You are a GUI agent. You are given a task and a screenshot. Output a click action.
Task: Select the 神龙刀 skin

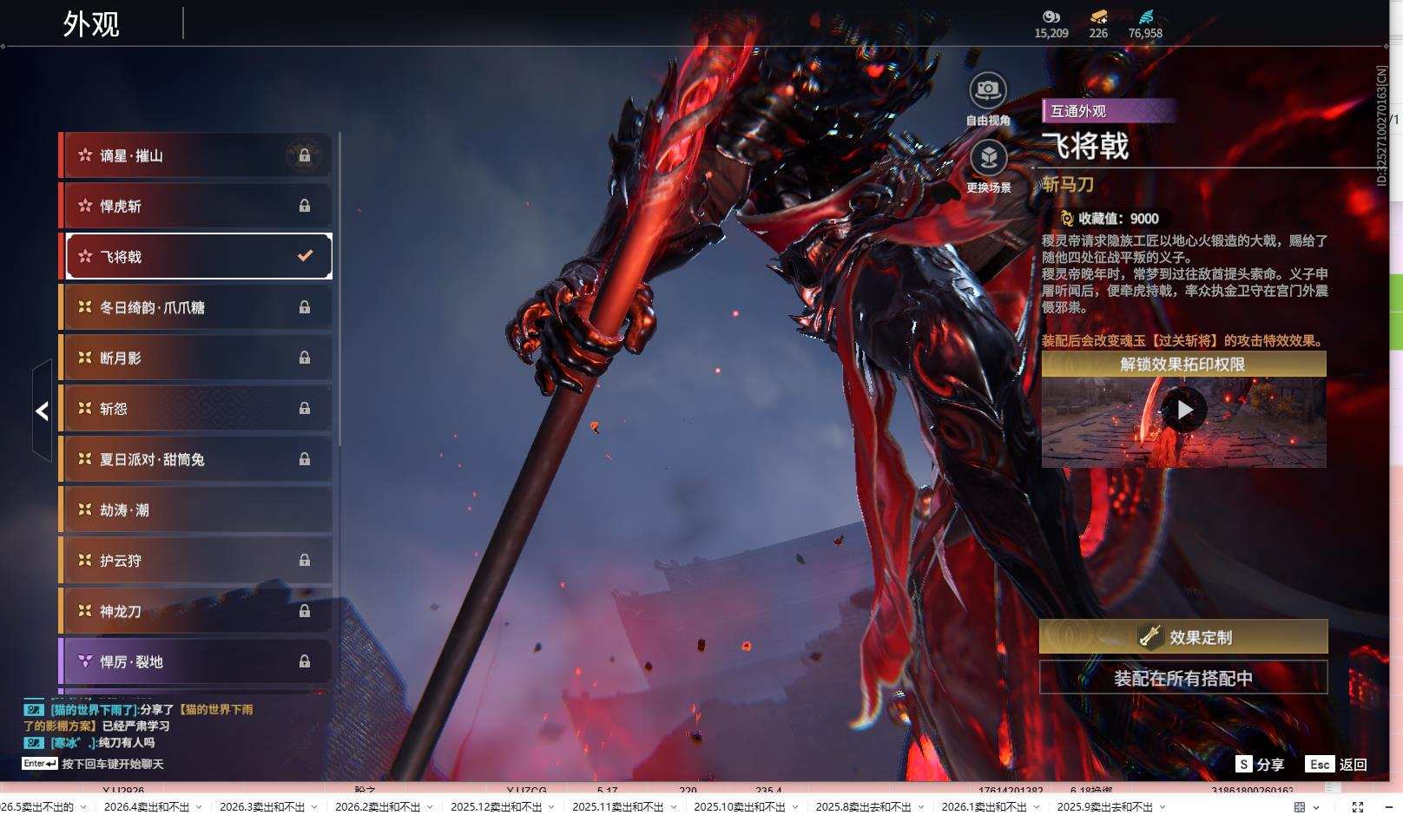[195, 611]
